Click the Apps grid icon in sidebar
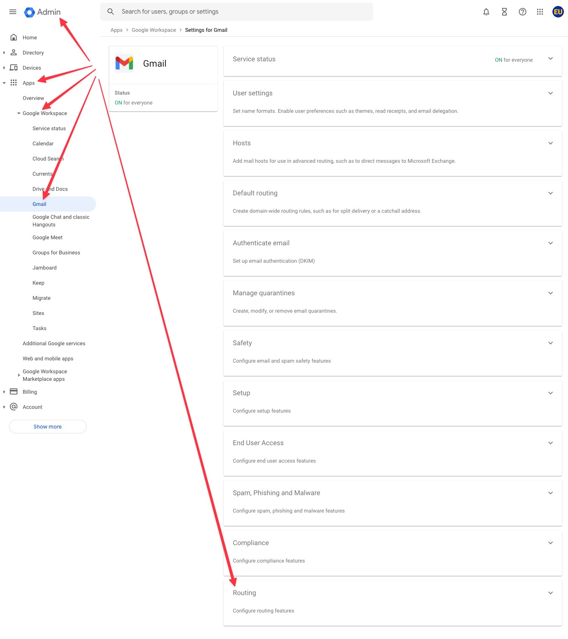This screenshot has height=639, width=568. [14, 83]
